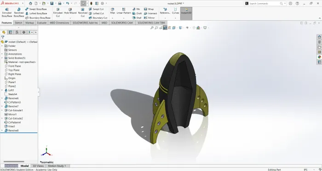Click the Home icon in the top toolbar
322x171 pixels.
pos(30,3)
